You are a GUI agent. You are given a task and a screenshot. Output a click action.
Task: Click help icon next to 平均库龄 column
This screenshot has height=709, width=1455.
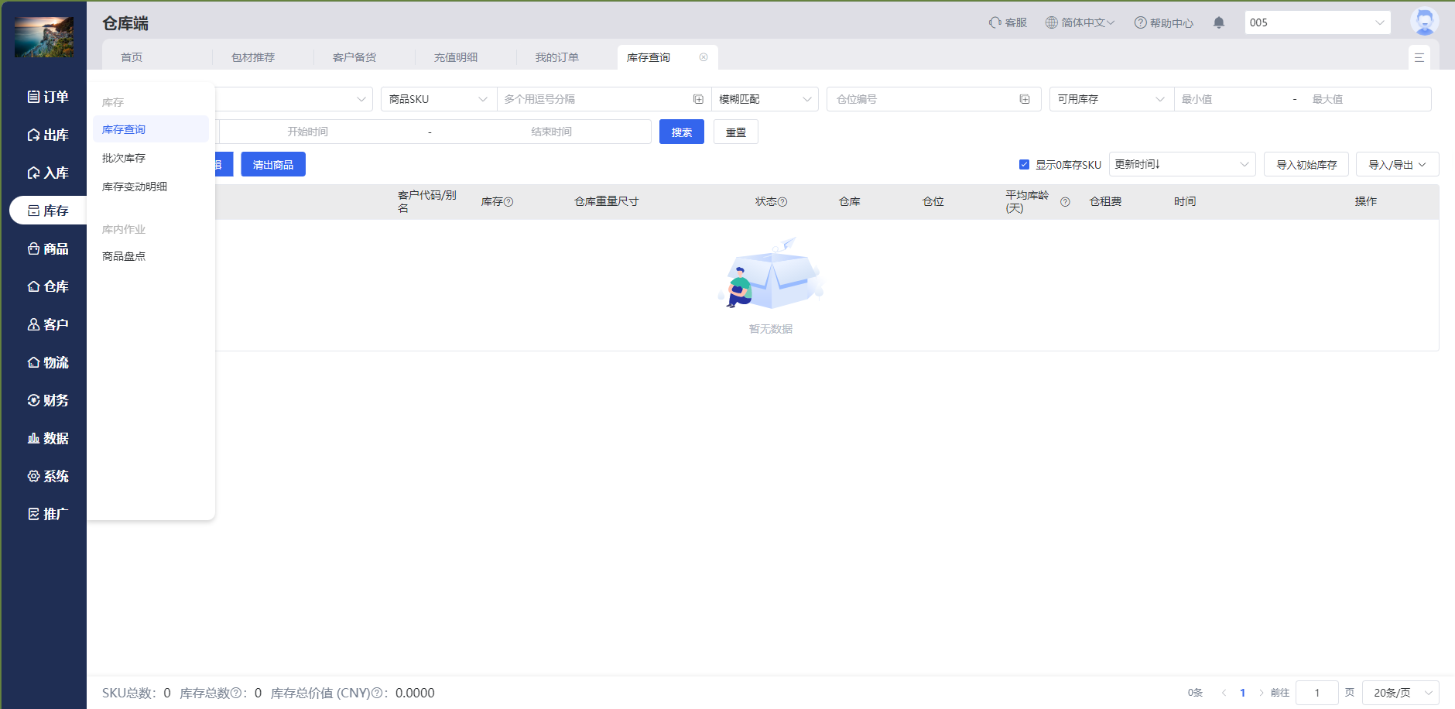click(x=1065, y=202)
